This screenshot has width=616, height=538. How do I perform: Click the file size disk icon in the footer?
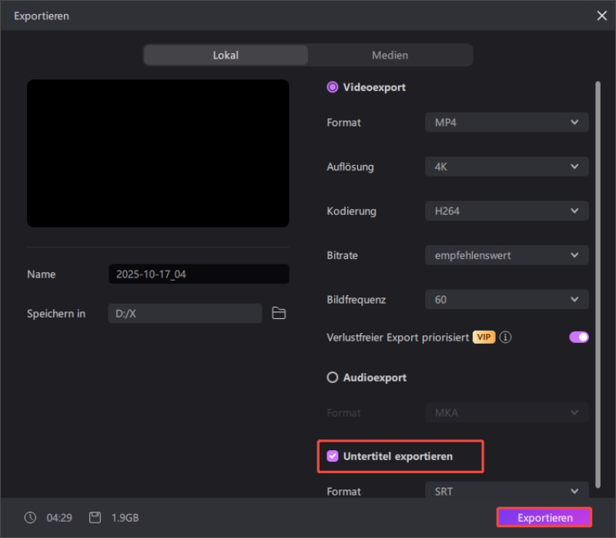(x=95, y=518)
